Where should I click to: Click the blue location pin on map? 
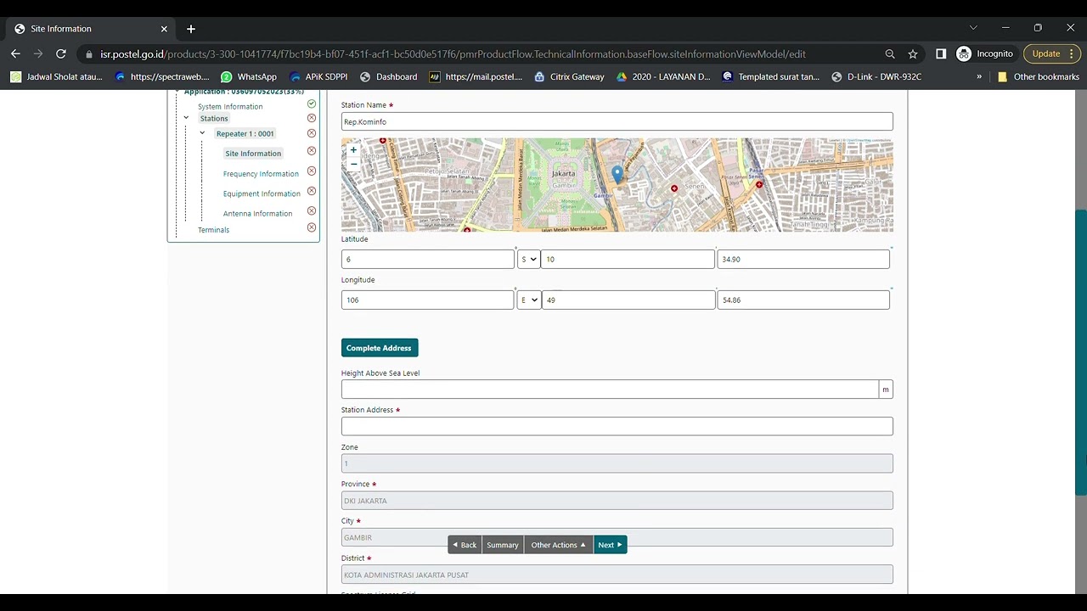click(x=617, y=174)
